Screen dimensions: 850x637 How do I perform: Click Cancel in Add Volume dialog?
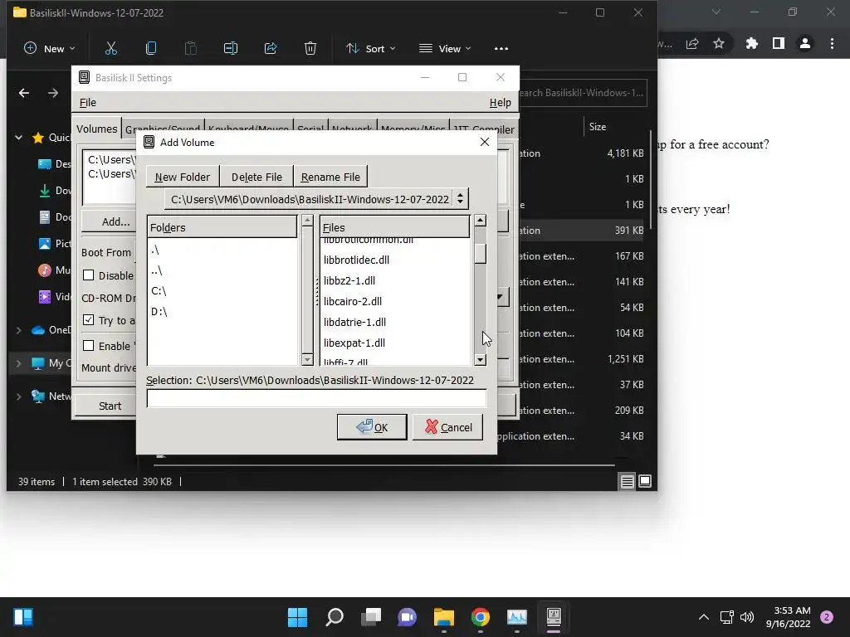[447, 427]
